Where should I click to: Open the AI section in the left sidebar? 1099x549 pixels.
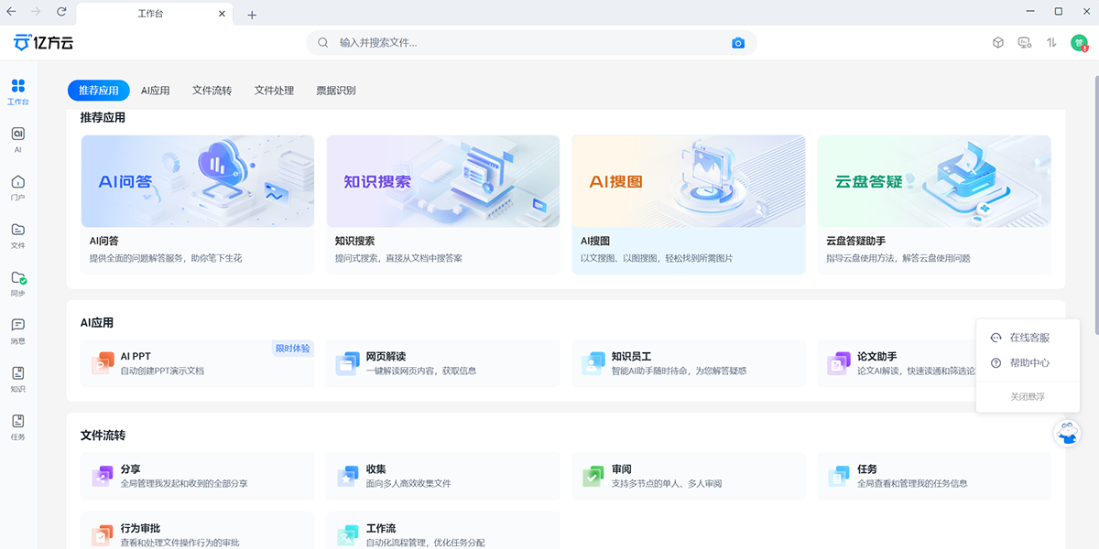click(x=17, y=138)
